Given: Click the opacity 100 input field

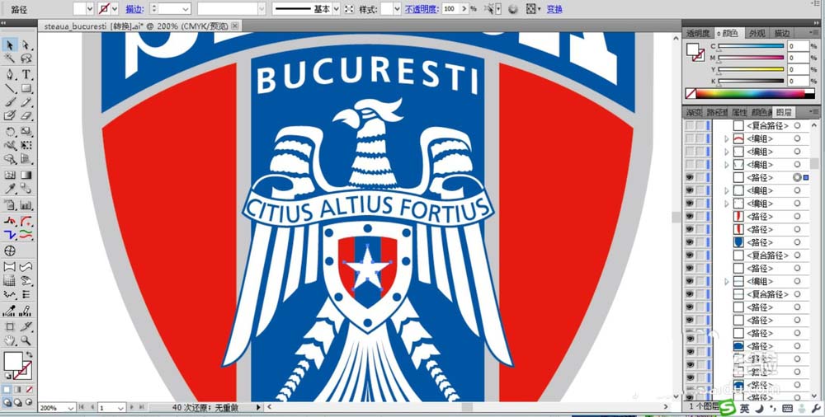Looking at the screenshot, I should [450, 9].
